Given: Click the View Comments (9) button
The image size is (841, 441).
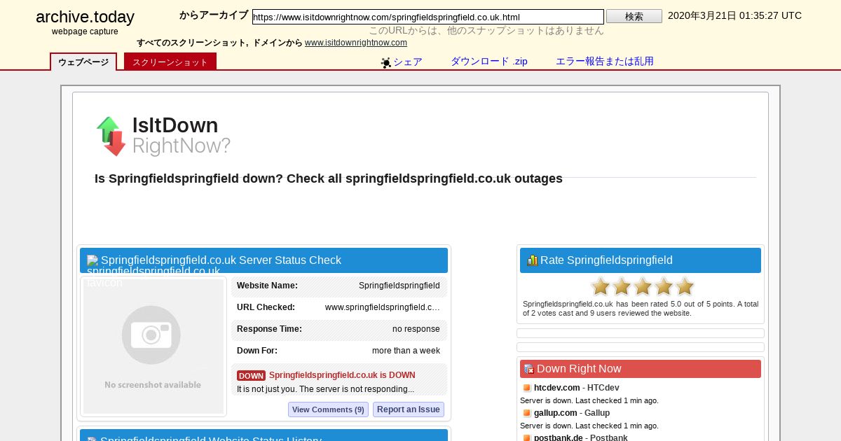Looking at the screenshot, I should pyautogui.click(x=328, y=409).
